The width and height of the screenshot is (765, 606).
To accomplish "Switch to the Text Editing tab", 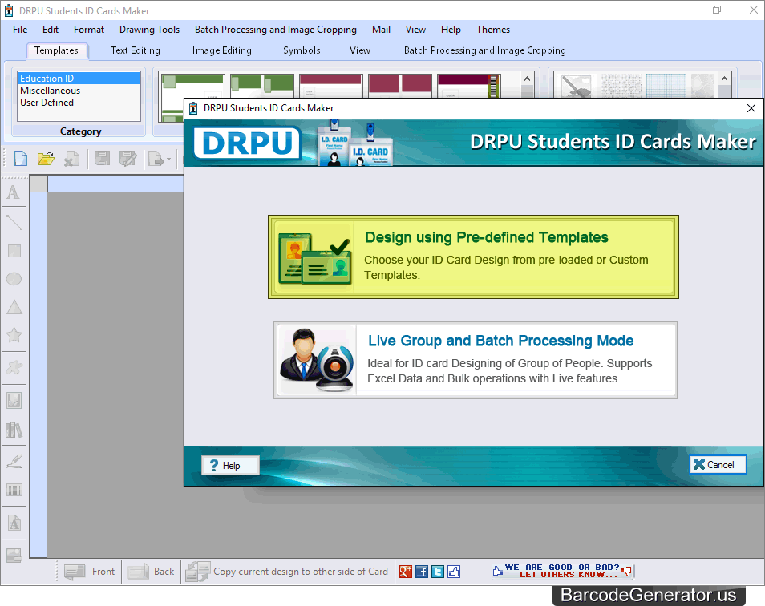I will click(x=136, y=50).
